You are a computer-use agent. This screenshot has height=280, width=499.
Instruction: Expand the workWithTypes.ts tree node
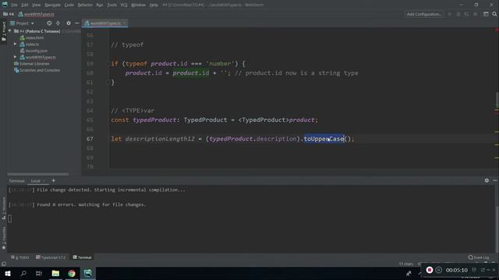click(15, 57)
